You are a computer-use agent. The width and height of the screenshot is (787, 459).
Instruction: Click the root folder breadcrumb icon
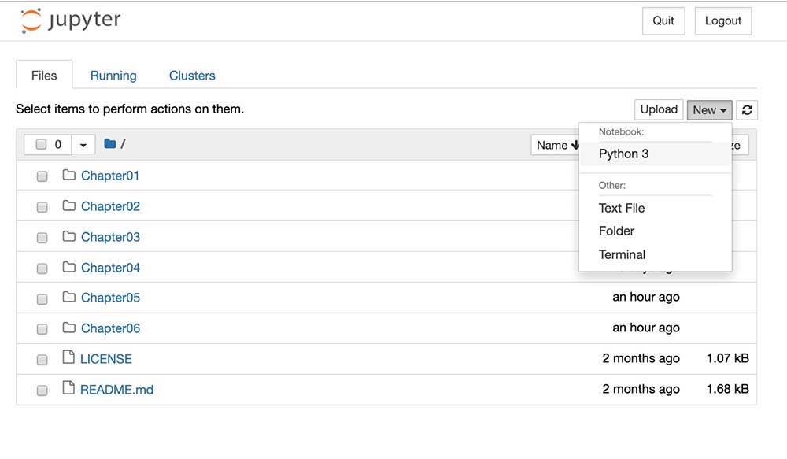[110, 144]
